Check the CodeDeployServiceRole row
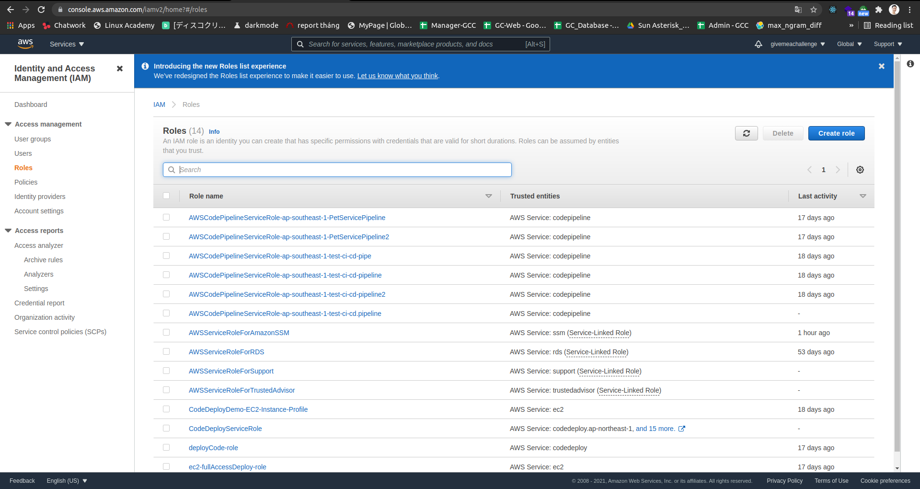920x489 pixels. (x=166, y=428)
